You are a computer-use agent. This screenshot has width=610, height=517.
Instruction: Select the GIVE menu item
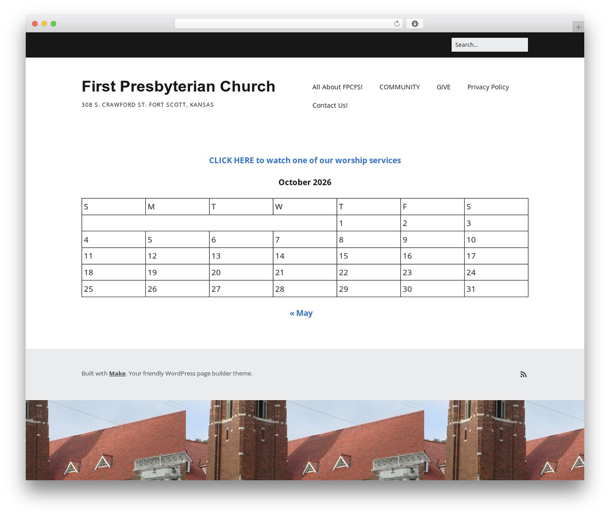click(x=443, y=87)
